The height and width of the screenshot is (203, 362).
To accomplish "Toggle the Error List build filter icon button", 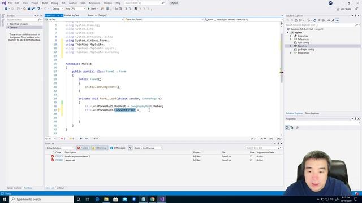I will click(x=131, y=148).
